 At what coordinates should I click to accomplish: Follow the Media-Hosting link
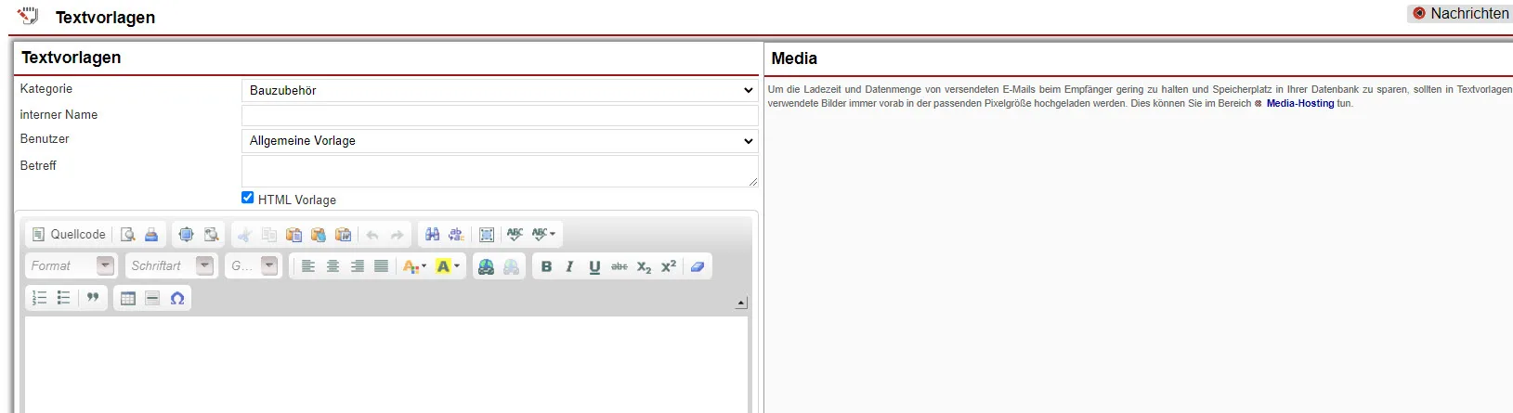[1299, 103]
